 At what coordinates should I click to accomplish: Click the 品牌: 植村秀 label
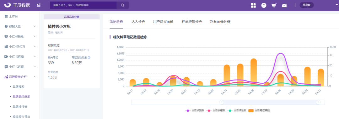[55, 33]
